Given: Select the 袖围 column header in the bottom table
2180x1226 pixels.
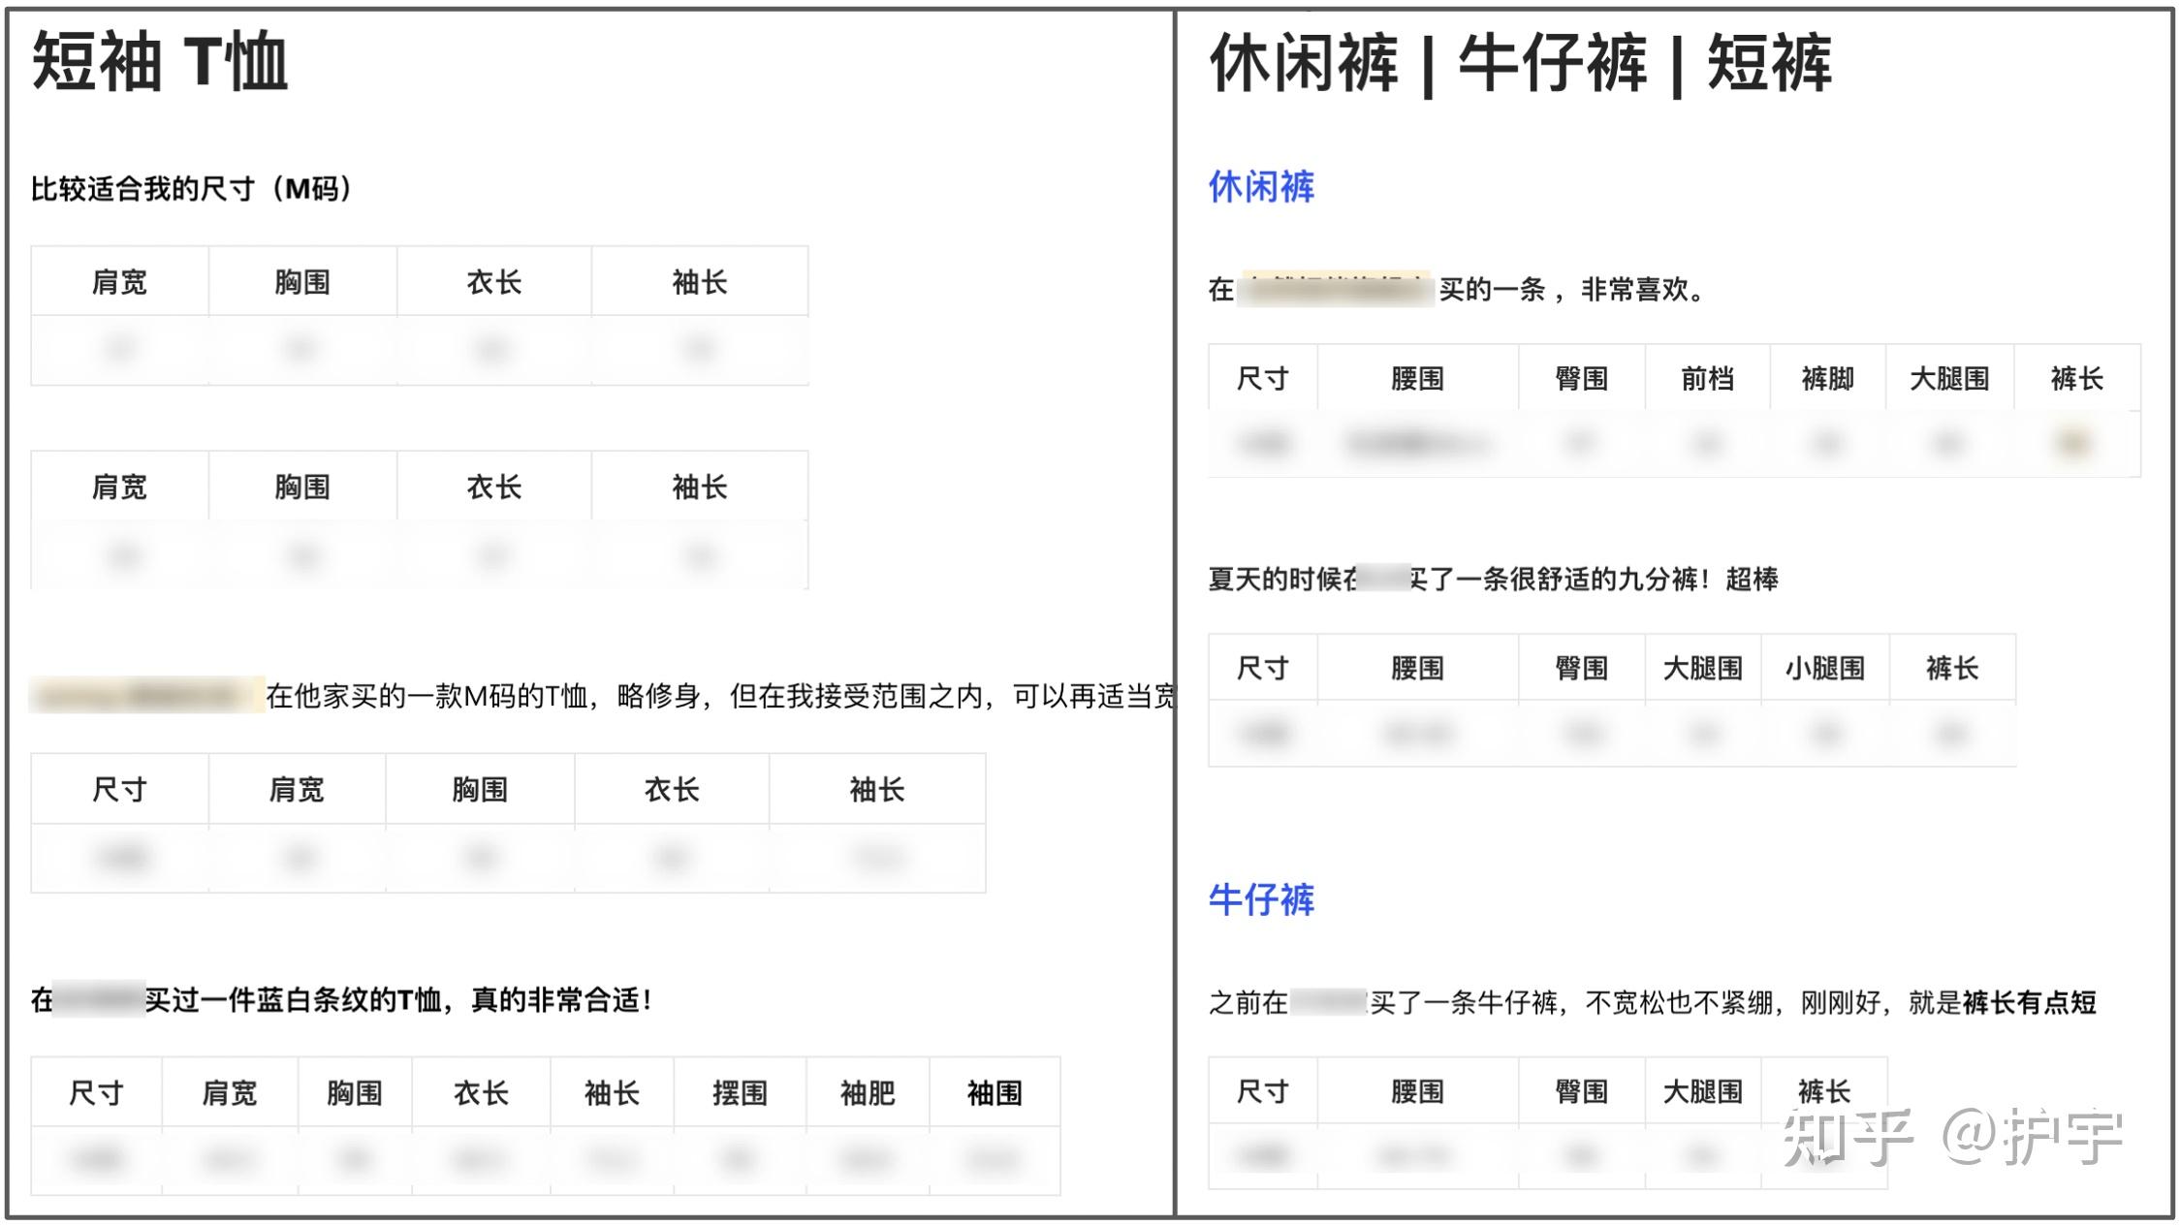Looking at the screenshot, I should (x=995, y=1092).
